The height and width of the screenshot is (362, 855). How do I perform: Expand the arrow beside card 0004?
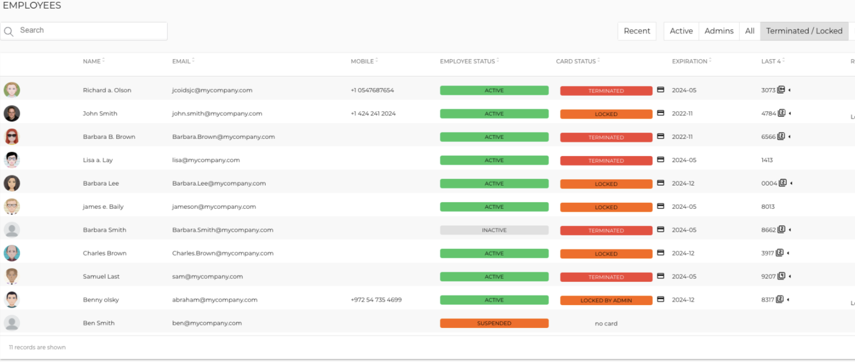pos(791,183)
